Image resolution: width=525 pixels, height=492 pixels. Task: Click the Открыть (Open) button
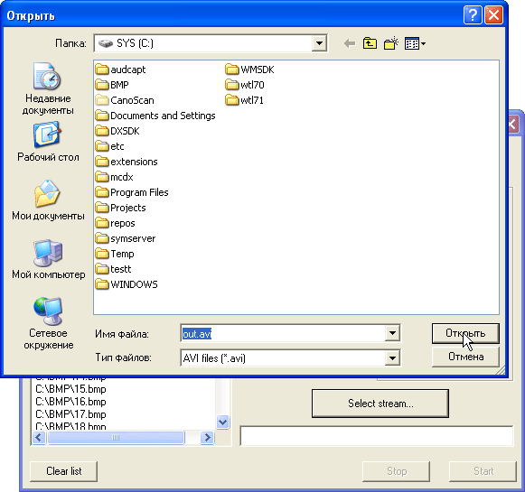465,333
